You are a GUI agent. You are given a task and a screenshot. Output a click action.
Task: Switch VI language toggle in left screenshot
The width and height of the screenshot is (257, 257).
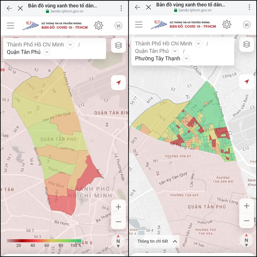pos(119,26)
